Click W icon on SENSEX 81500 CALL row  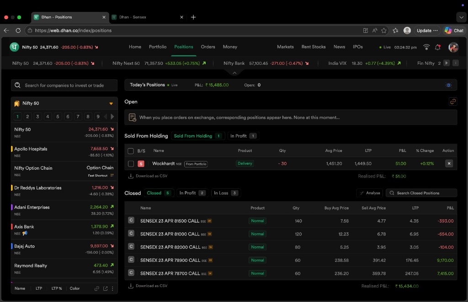pos(209,221)
